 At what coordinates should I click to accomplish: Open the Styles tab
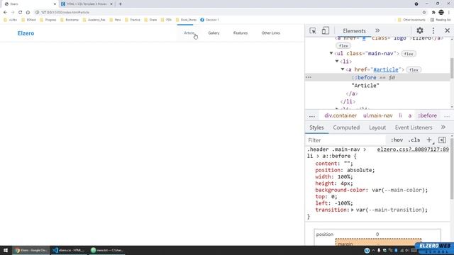point(316,127)
